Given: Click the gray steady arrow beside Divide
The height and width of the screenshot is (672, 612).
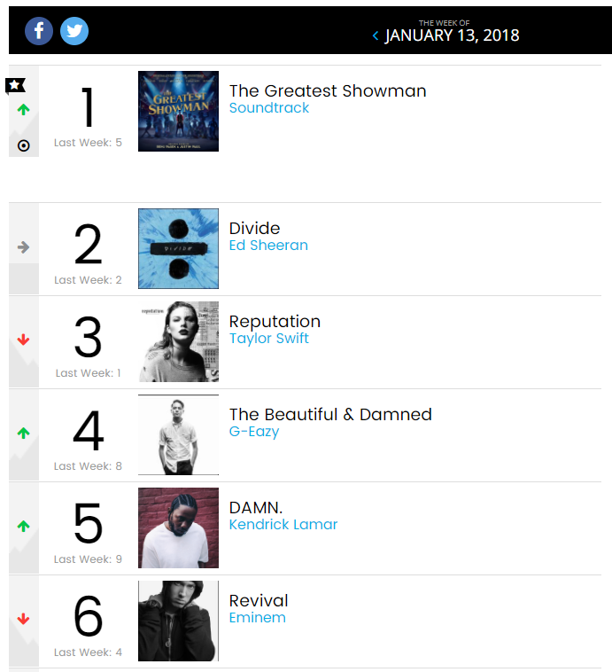Looking at the screenshot, I should coord(24,247).
